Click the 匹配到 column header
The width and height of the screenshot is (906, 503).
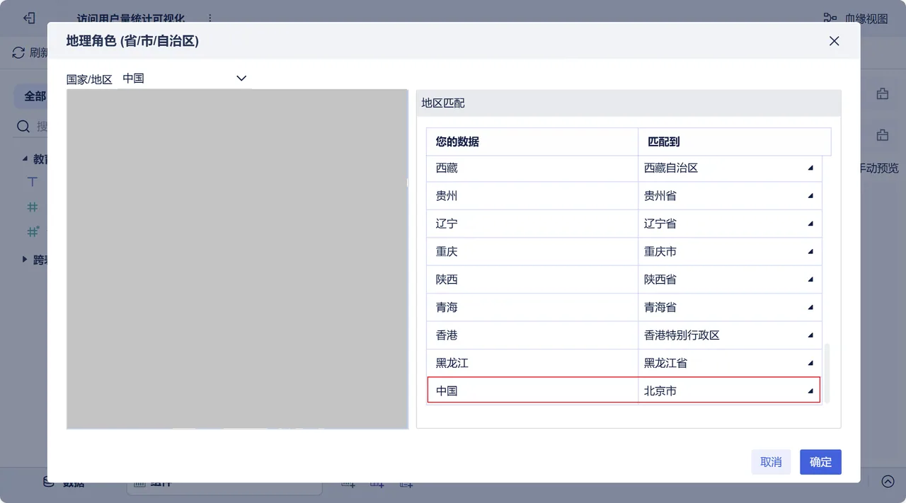tap(735, 141)
